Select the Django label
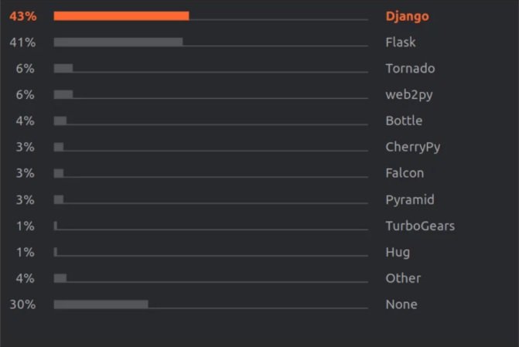 point(407,17)
